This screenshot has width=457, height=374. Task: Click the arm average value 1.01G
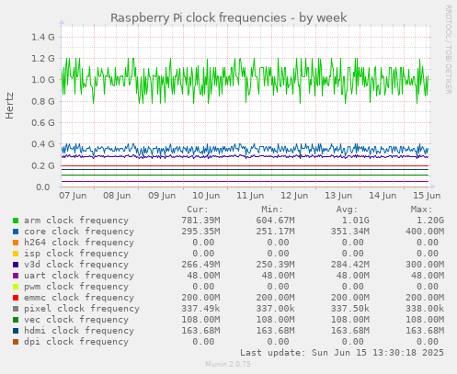click(x=356, y=221)
